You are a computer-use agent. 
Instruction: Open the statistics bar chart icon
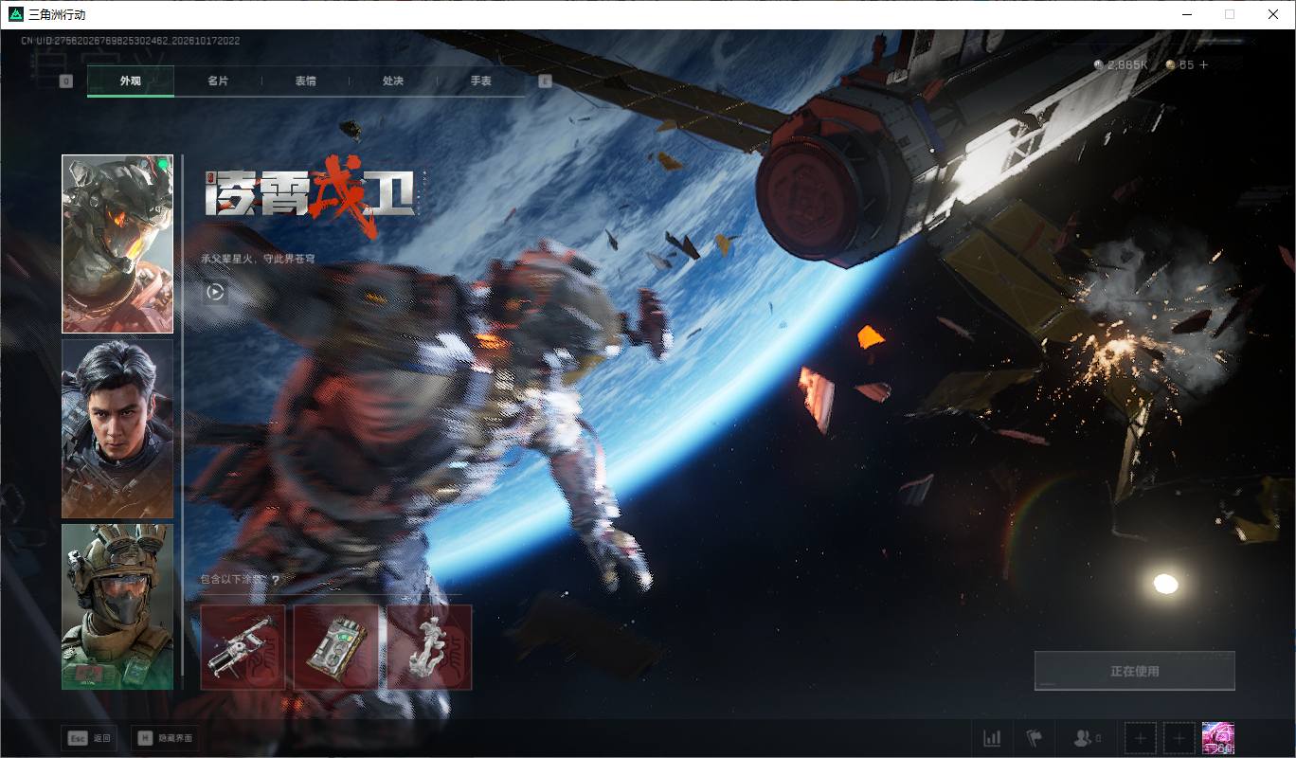(992, 738)
